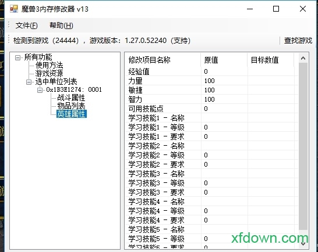Click the 修改项目名称 column header
Viewport: 318px width, 252px height.
pyautogui.click(x=163, y=60)
